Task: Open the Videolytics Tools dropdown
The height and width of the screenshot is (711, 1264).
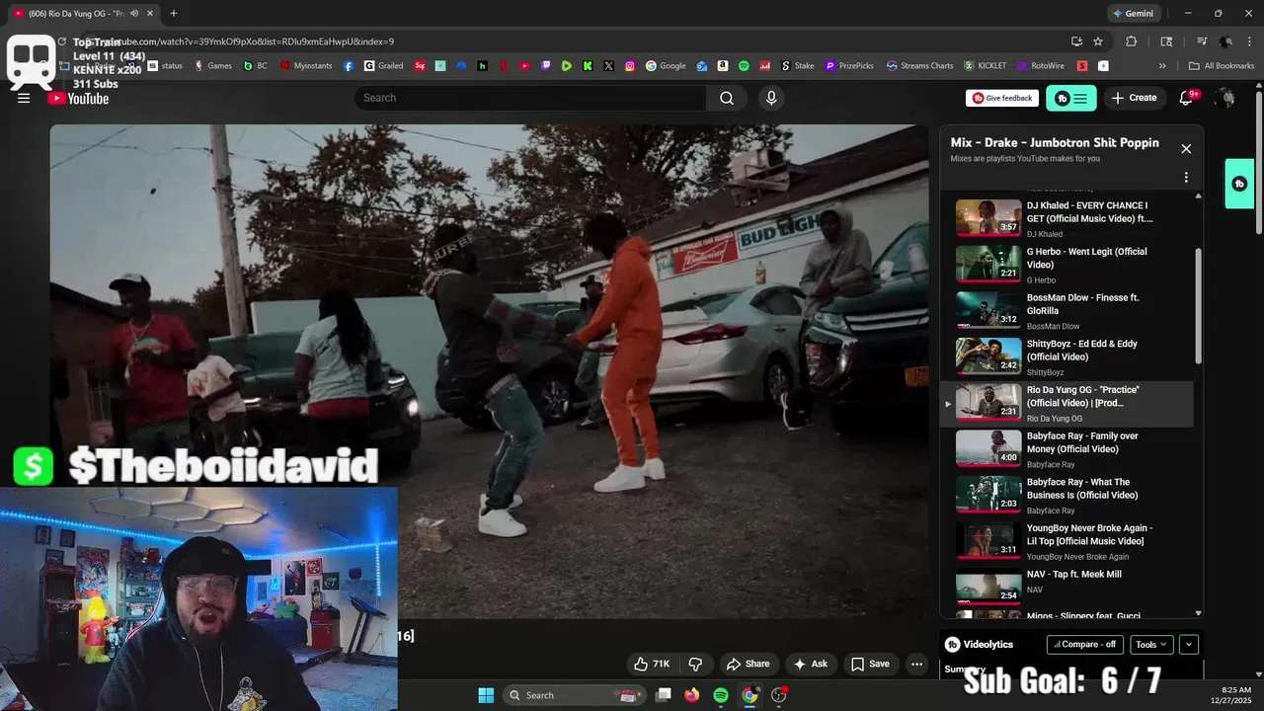Action: pos(1151,644)
